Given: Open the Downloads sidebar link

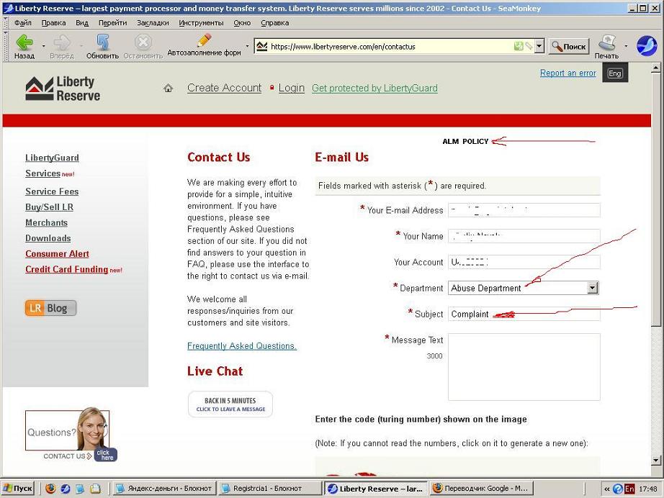Looking at the screenshot, I should 48,238.
